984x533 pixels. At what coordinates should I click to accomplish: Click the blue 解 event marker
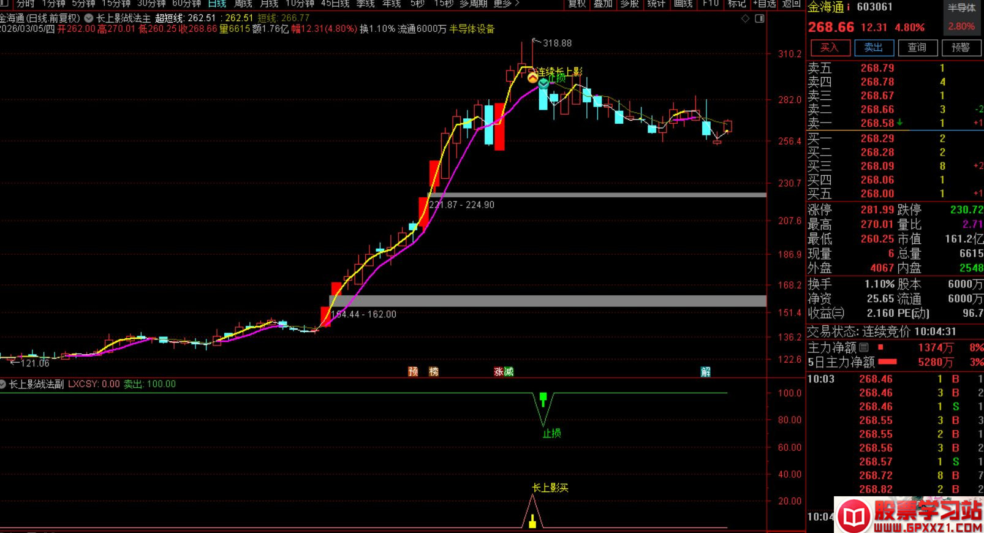pyautogui.click(x=705, y=371)
